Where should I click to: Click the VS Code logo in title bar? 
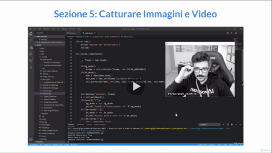[x=30, y=29]
